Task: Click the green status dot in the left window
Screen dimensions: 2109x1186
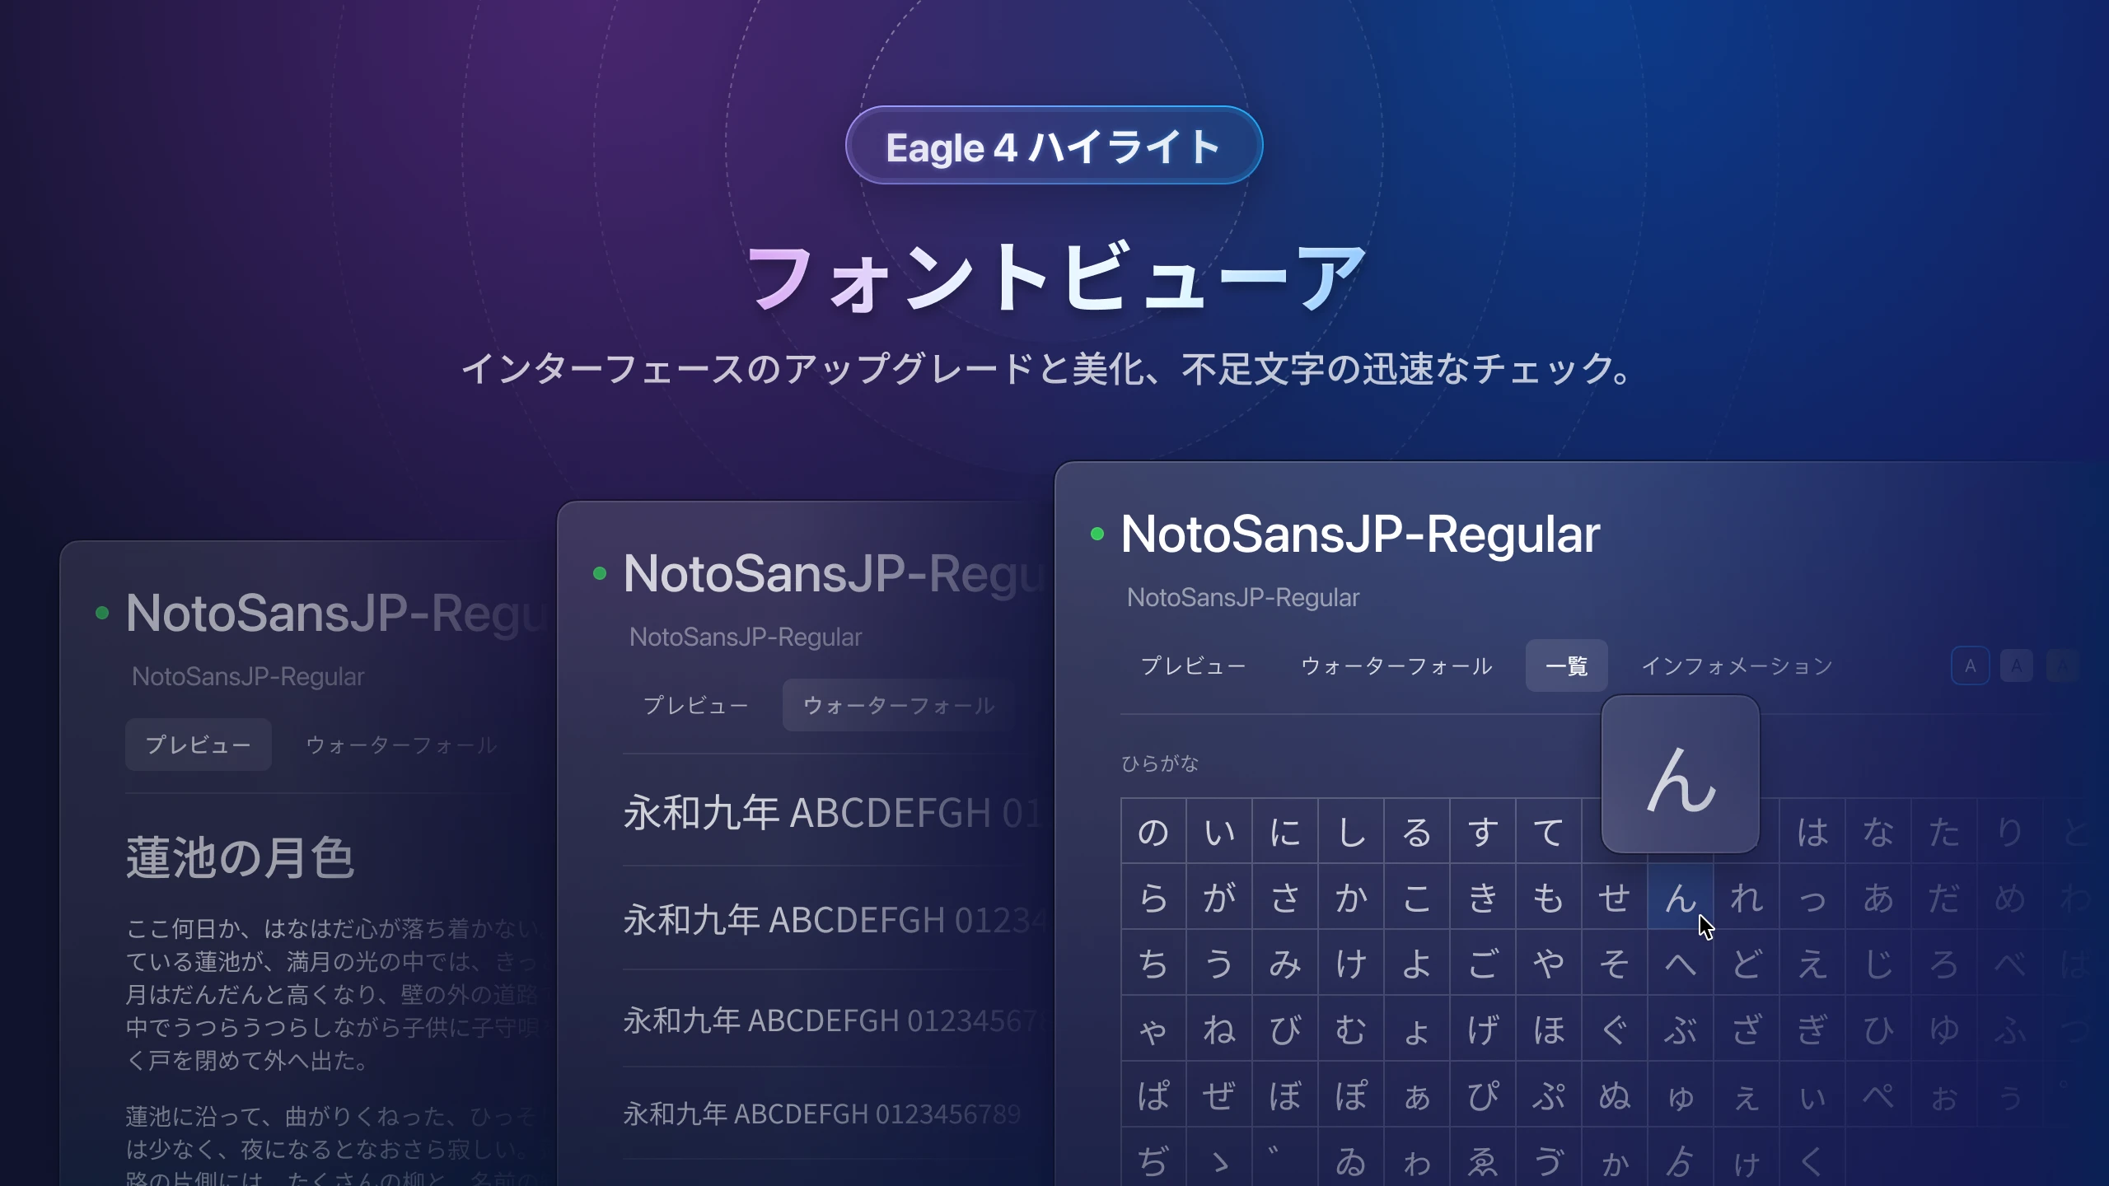Action: (x=102, y=613)
